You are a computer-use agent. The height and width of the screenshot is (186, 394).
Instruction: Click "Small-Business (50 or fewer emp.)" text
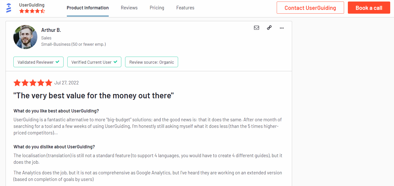(74, 44)
